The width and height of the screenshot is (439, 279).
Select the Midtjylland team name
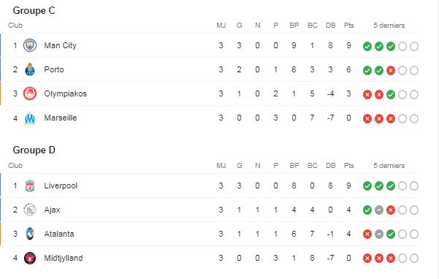(x=64, y=258)
